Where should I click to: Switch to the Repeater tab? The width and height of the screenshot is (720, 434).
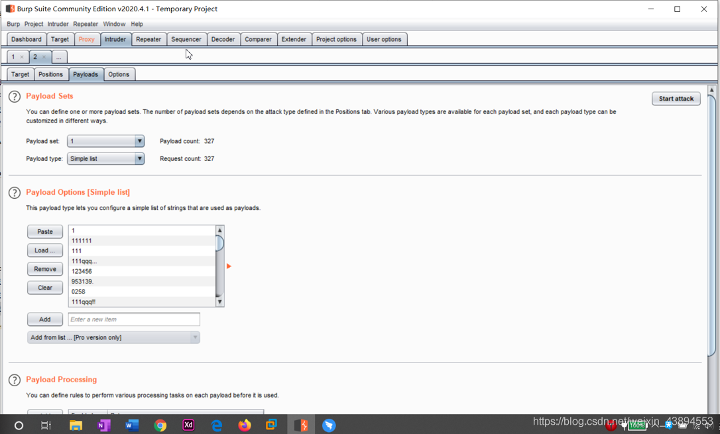click(149, 40)
